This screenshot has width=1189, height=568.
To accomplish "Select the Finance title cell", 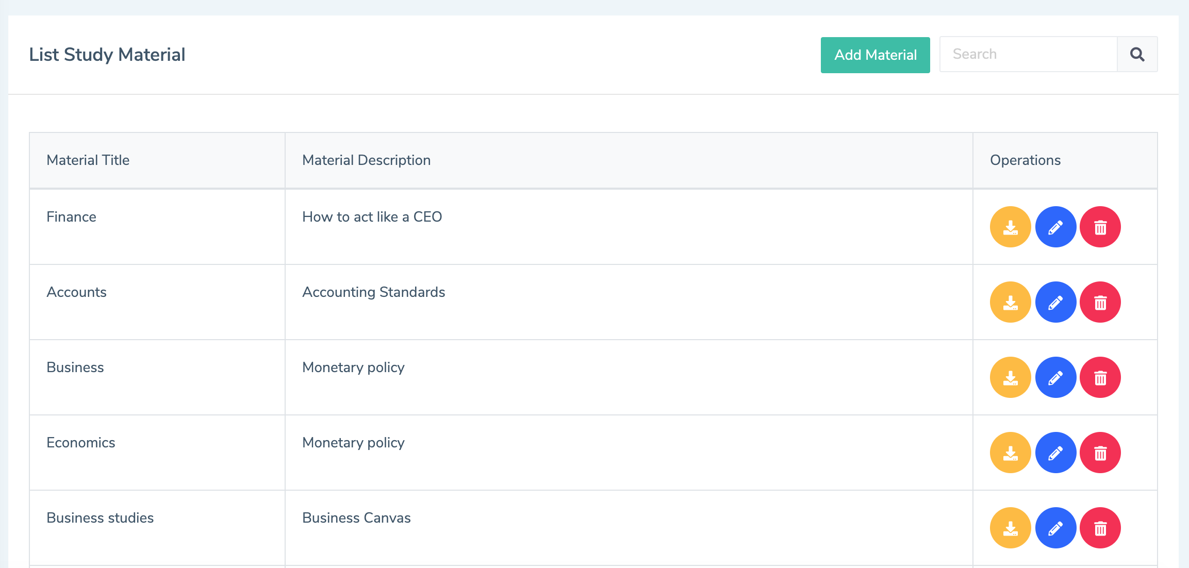I will [157, 227].
